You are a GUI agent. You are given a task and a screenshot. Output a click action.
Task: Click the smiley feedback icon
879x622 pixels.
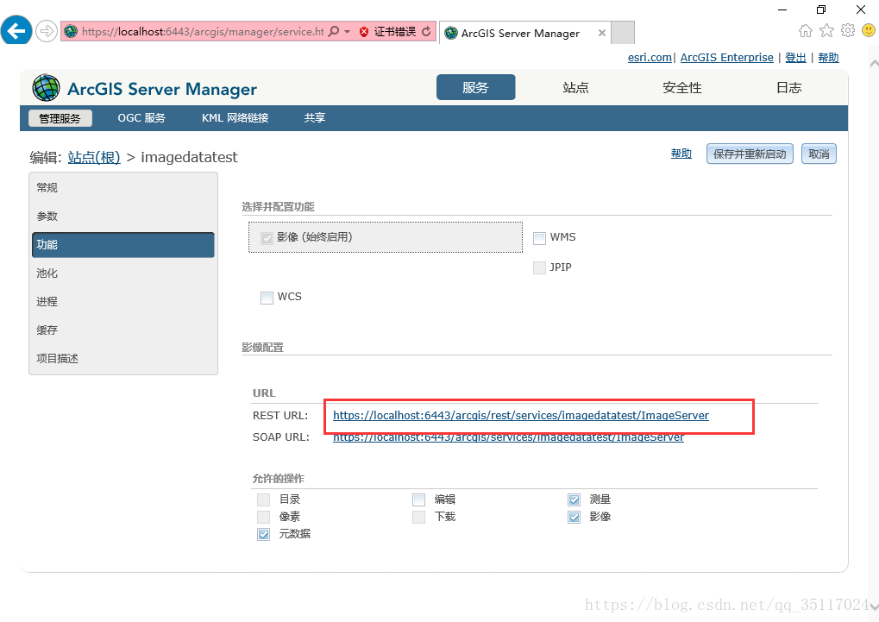click(x=869, y=30)
